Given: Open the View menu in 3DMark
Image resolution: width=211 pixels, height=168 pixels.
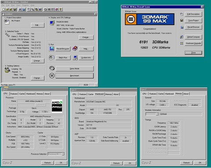Looking at the screenshot, I should click(18, 5).
